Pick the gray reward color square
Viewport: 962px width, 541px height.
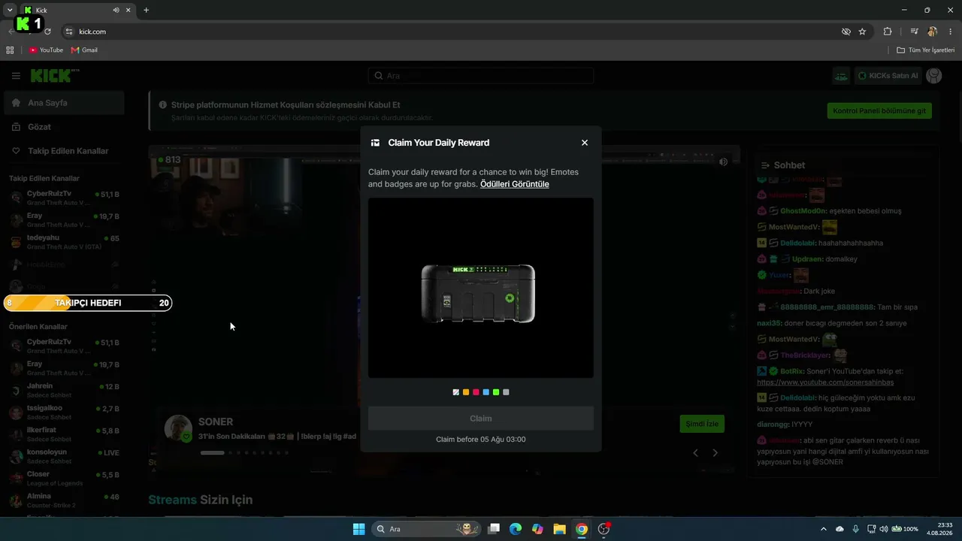click(x=506, y=392)
